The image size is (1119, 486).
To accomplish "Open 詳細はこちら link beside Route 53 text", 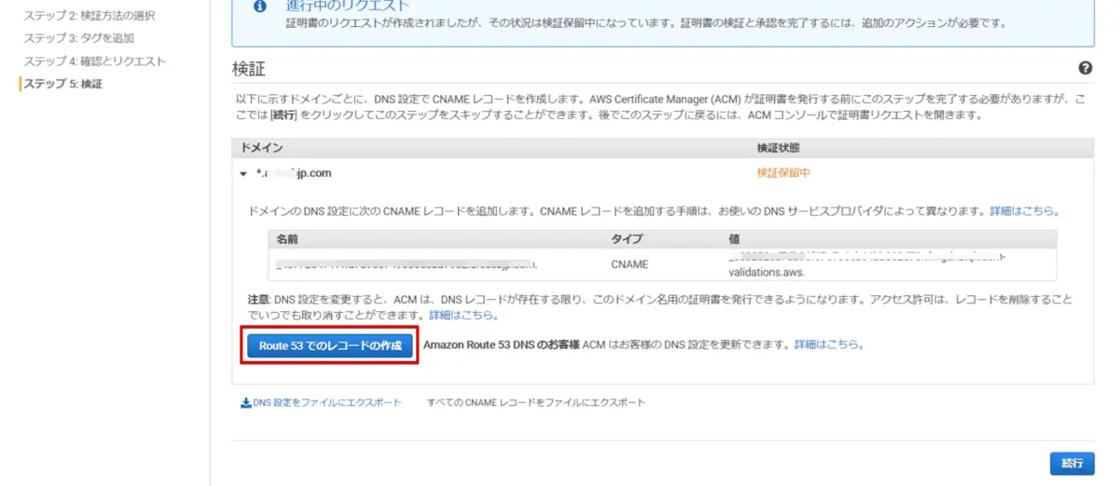I will pos(829,344).
